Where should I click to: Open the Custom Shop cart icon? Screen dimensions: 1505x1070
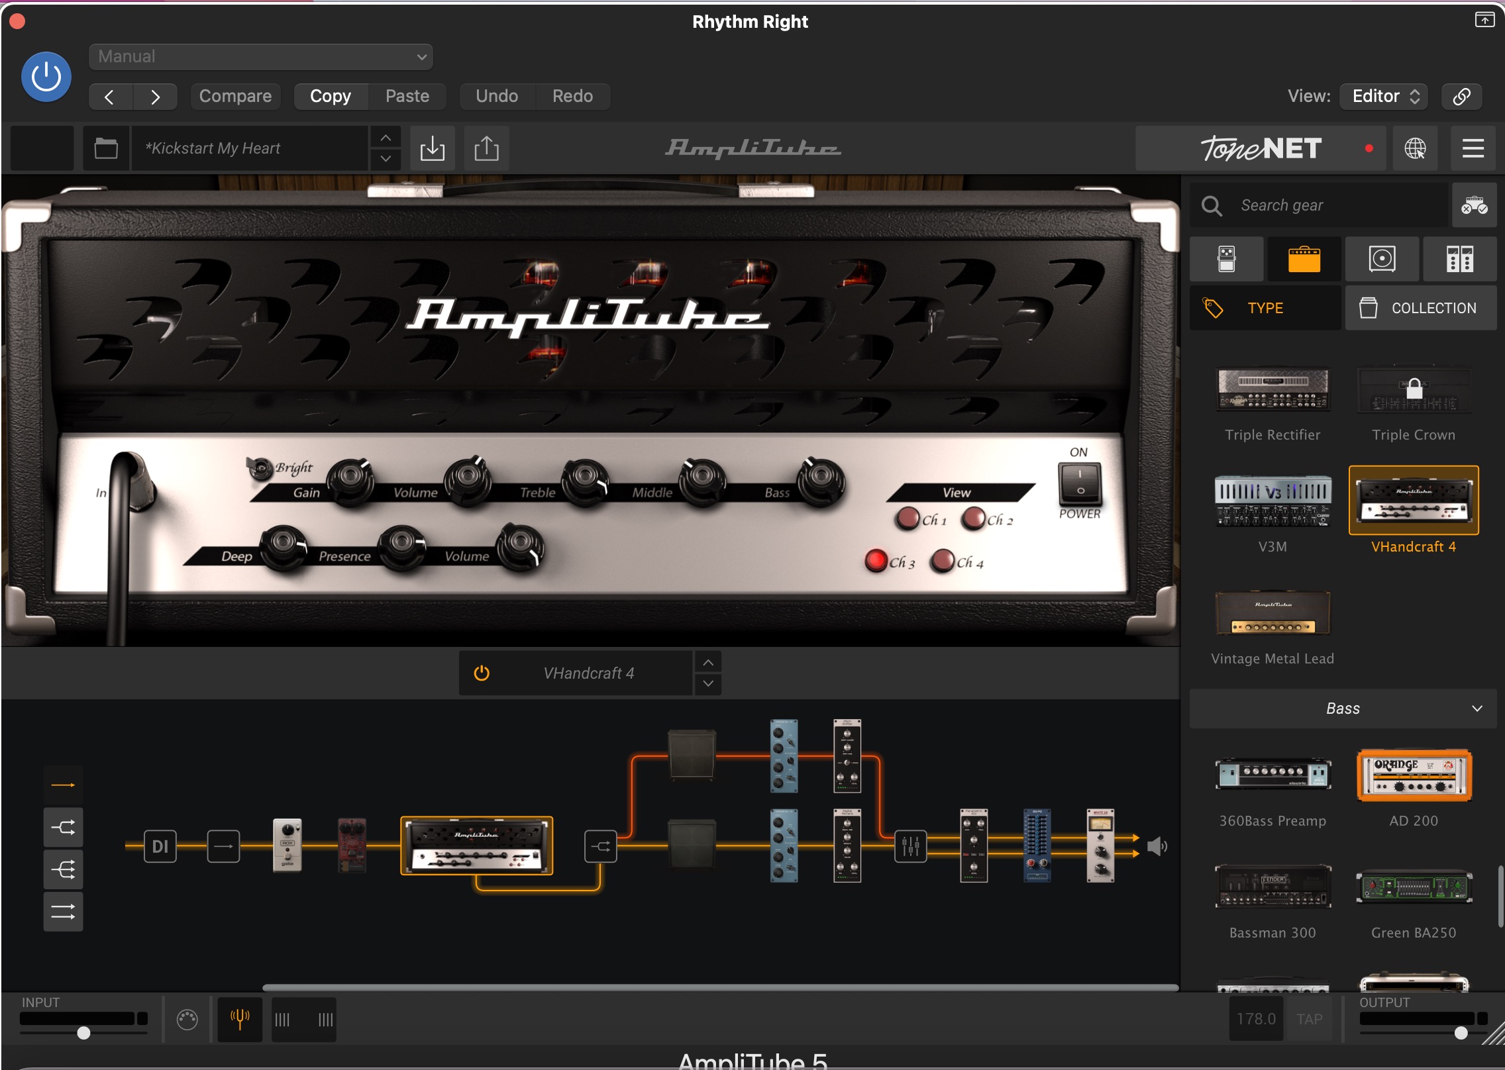(x=1475, y=205)
